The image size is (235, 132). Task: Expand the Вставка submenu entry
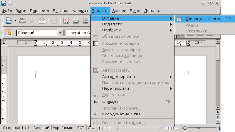(132, 18)
